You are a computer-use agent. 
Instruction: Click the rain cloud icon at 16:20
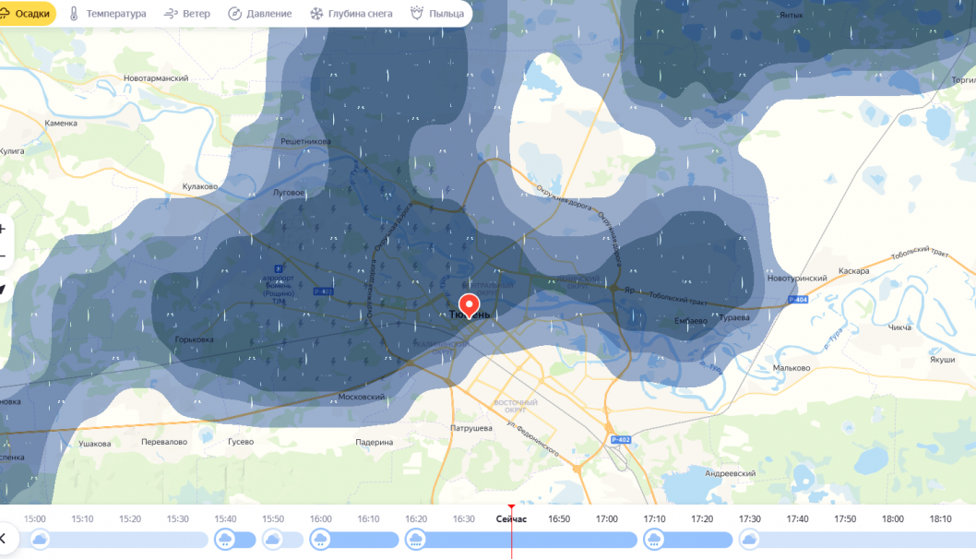click(415, 539)
